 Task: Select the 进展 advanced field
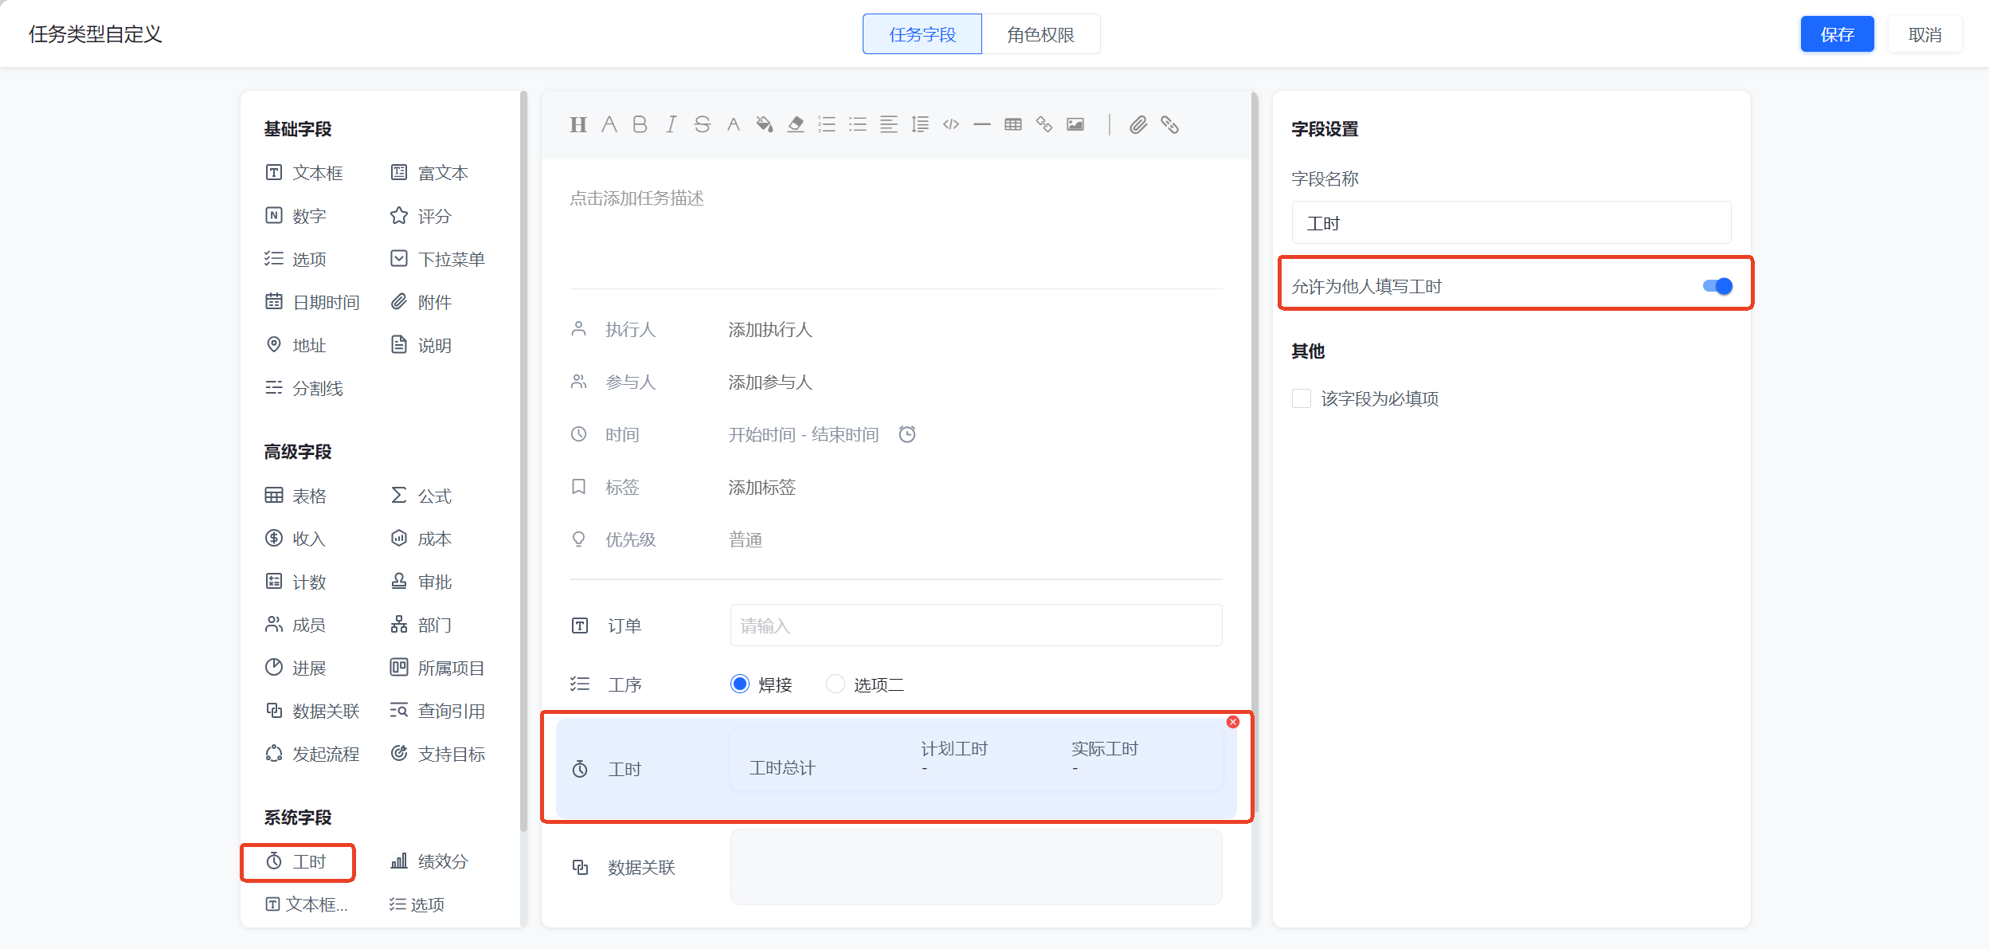[x=296, y=668]
